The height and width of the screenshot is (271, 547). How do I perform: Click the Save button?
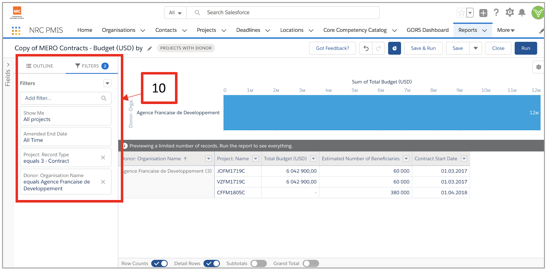[x=458, y=48]
